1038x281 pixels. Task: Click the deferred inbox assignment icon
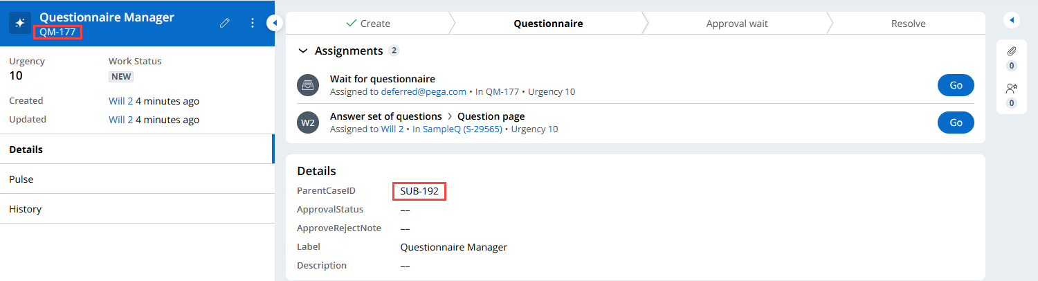pos(307,85)
